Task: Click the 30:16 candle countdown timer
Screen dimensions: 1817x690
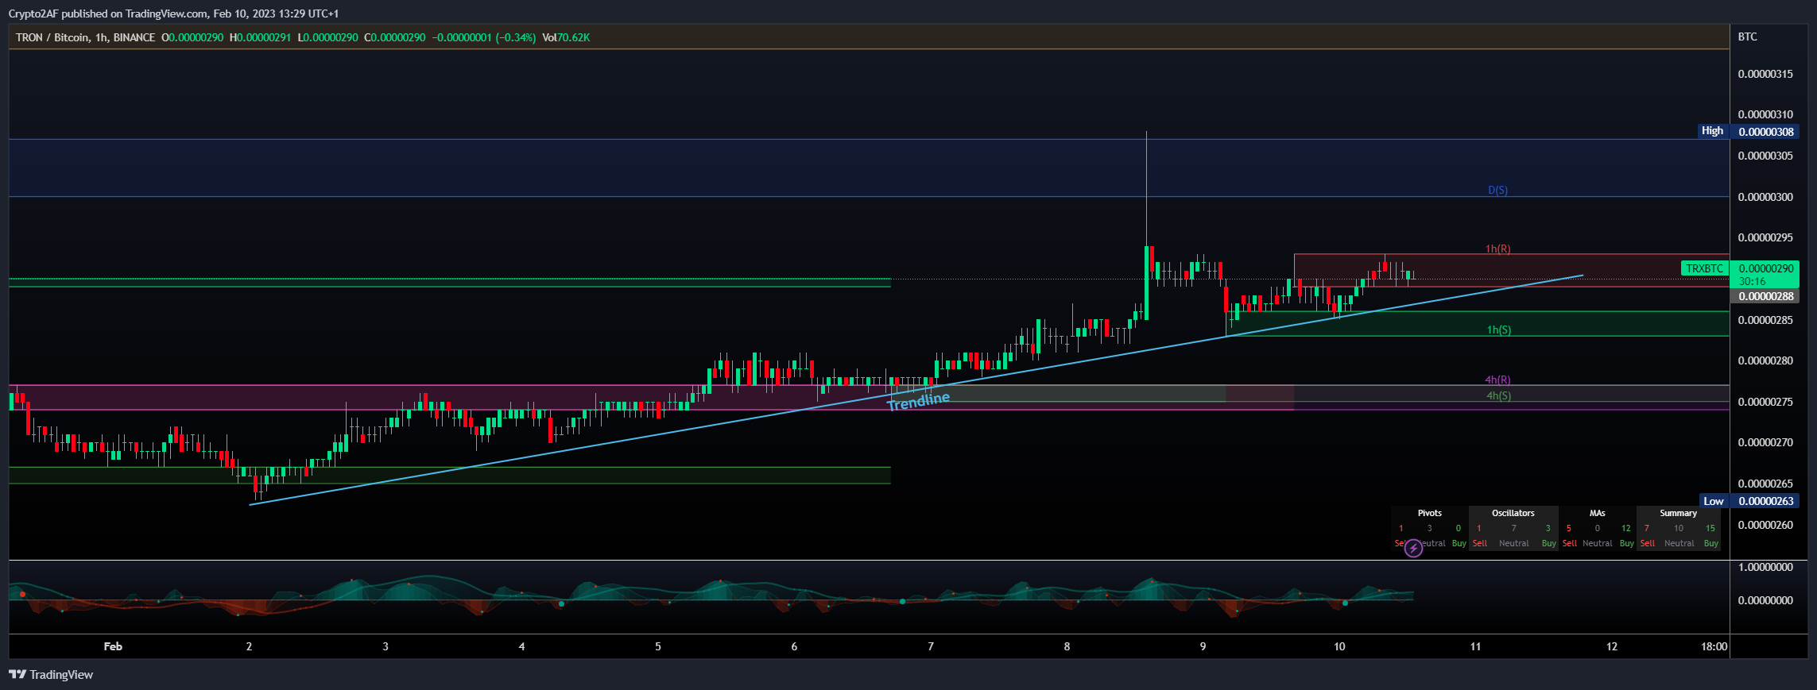Action: [1752, 281]
